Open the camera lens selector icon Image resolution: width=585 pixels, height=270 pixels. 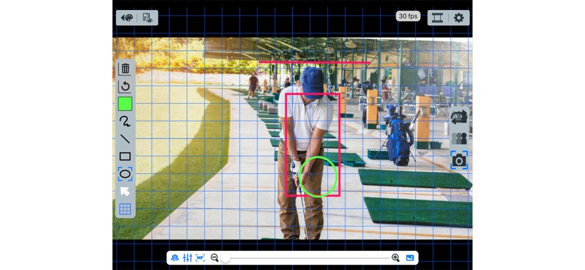(175, 257)
